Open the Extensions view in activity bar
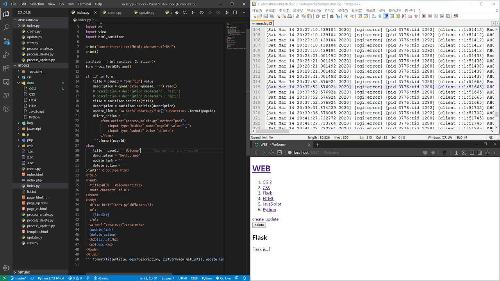The height and width of the screenshot is (281, 500). pyautogui.click(x=6, y=68)
